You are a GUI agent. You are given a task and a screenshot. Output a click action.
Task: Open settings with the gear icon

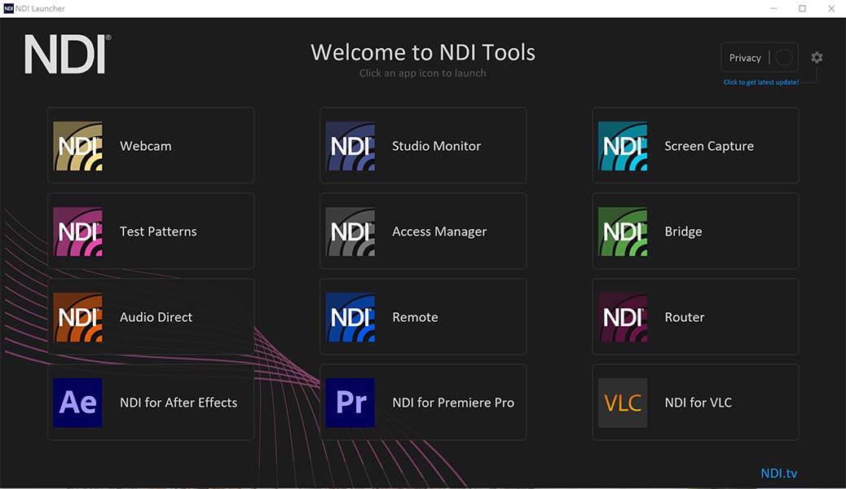pos(817,57)
